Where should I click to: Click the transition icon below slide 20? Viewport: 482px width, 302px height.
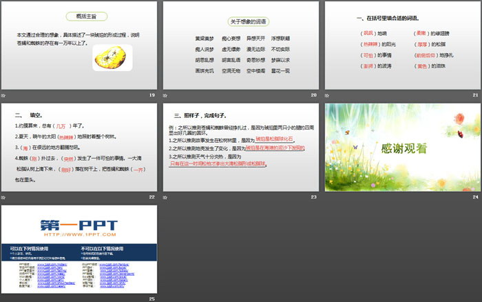point(165,94)
